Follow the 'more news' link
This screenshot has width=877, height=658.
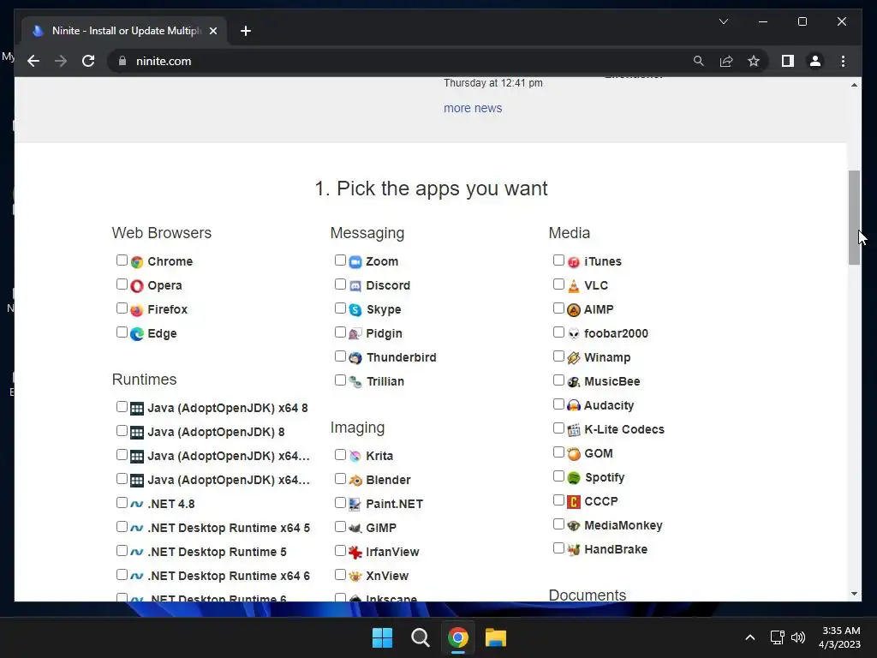click(x=473, y=108)
